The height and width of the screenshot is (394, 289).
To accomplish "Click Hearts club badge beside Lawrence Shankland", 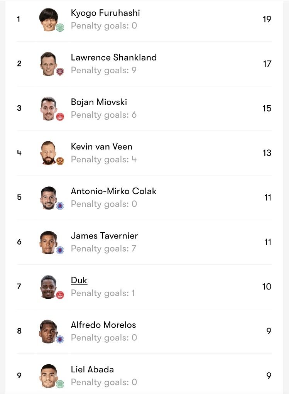I will click(x=60, y=72).
